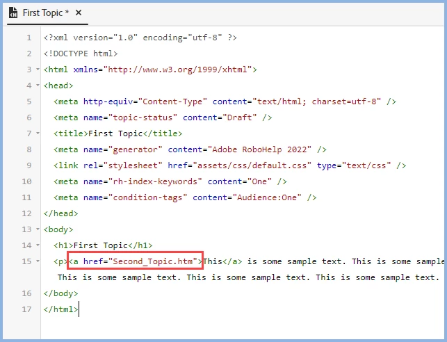Image resolution: width=447 pixels, height=342 pixels.
Task: Click the DOCTYPE html declaration
Action: [81, 54]
